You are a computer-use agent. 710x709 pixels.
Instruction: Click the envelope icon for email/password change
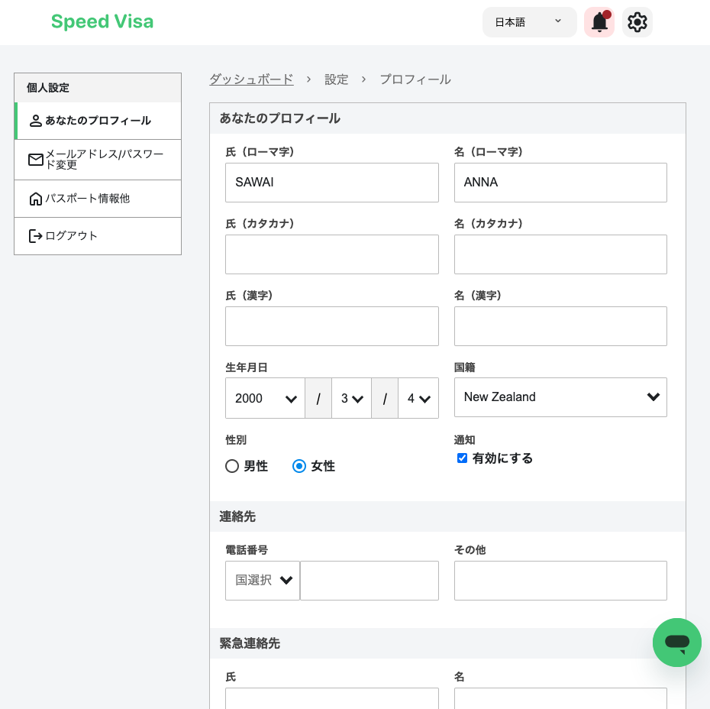click(35, 160)
